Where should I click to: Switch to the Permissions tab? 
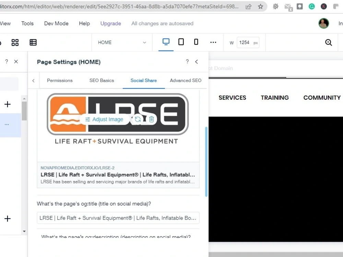click(60, 81)
